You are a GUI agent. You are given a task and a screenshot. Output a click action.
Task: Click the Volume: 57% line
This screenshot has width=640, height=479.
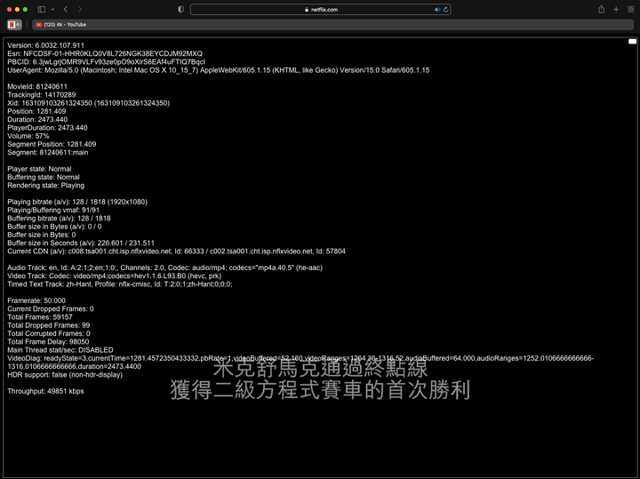(x=28, y=136)
